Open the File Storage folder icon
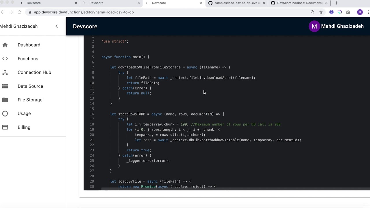Viewport: 370px width, 208px height. tap(5, 100)
